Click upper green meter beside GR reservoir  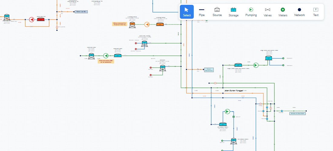[283, 58]
